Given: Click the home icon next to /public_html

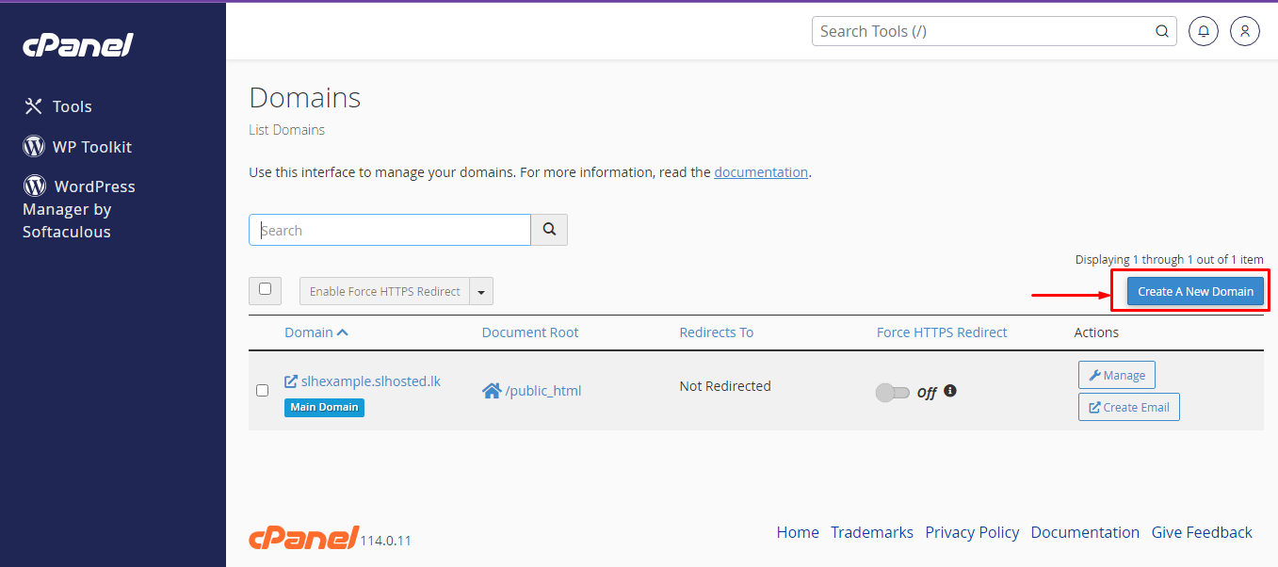Looking at the screenshot, I should (x=492, y=391).
